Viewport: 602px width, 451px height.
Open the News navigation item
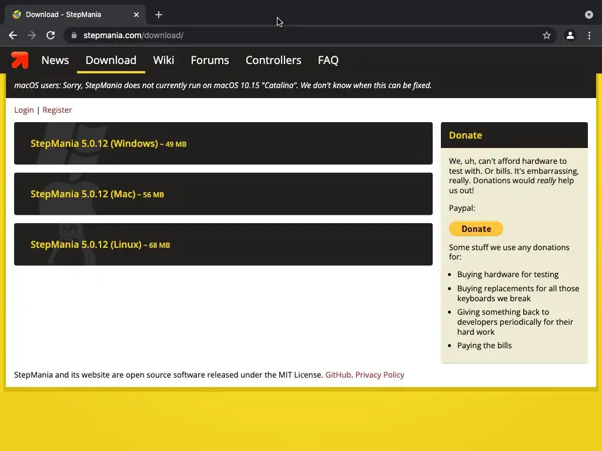click(x=55, y=60)
